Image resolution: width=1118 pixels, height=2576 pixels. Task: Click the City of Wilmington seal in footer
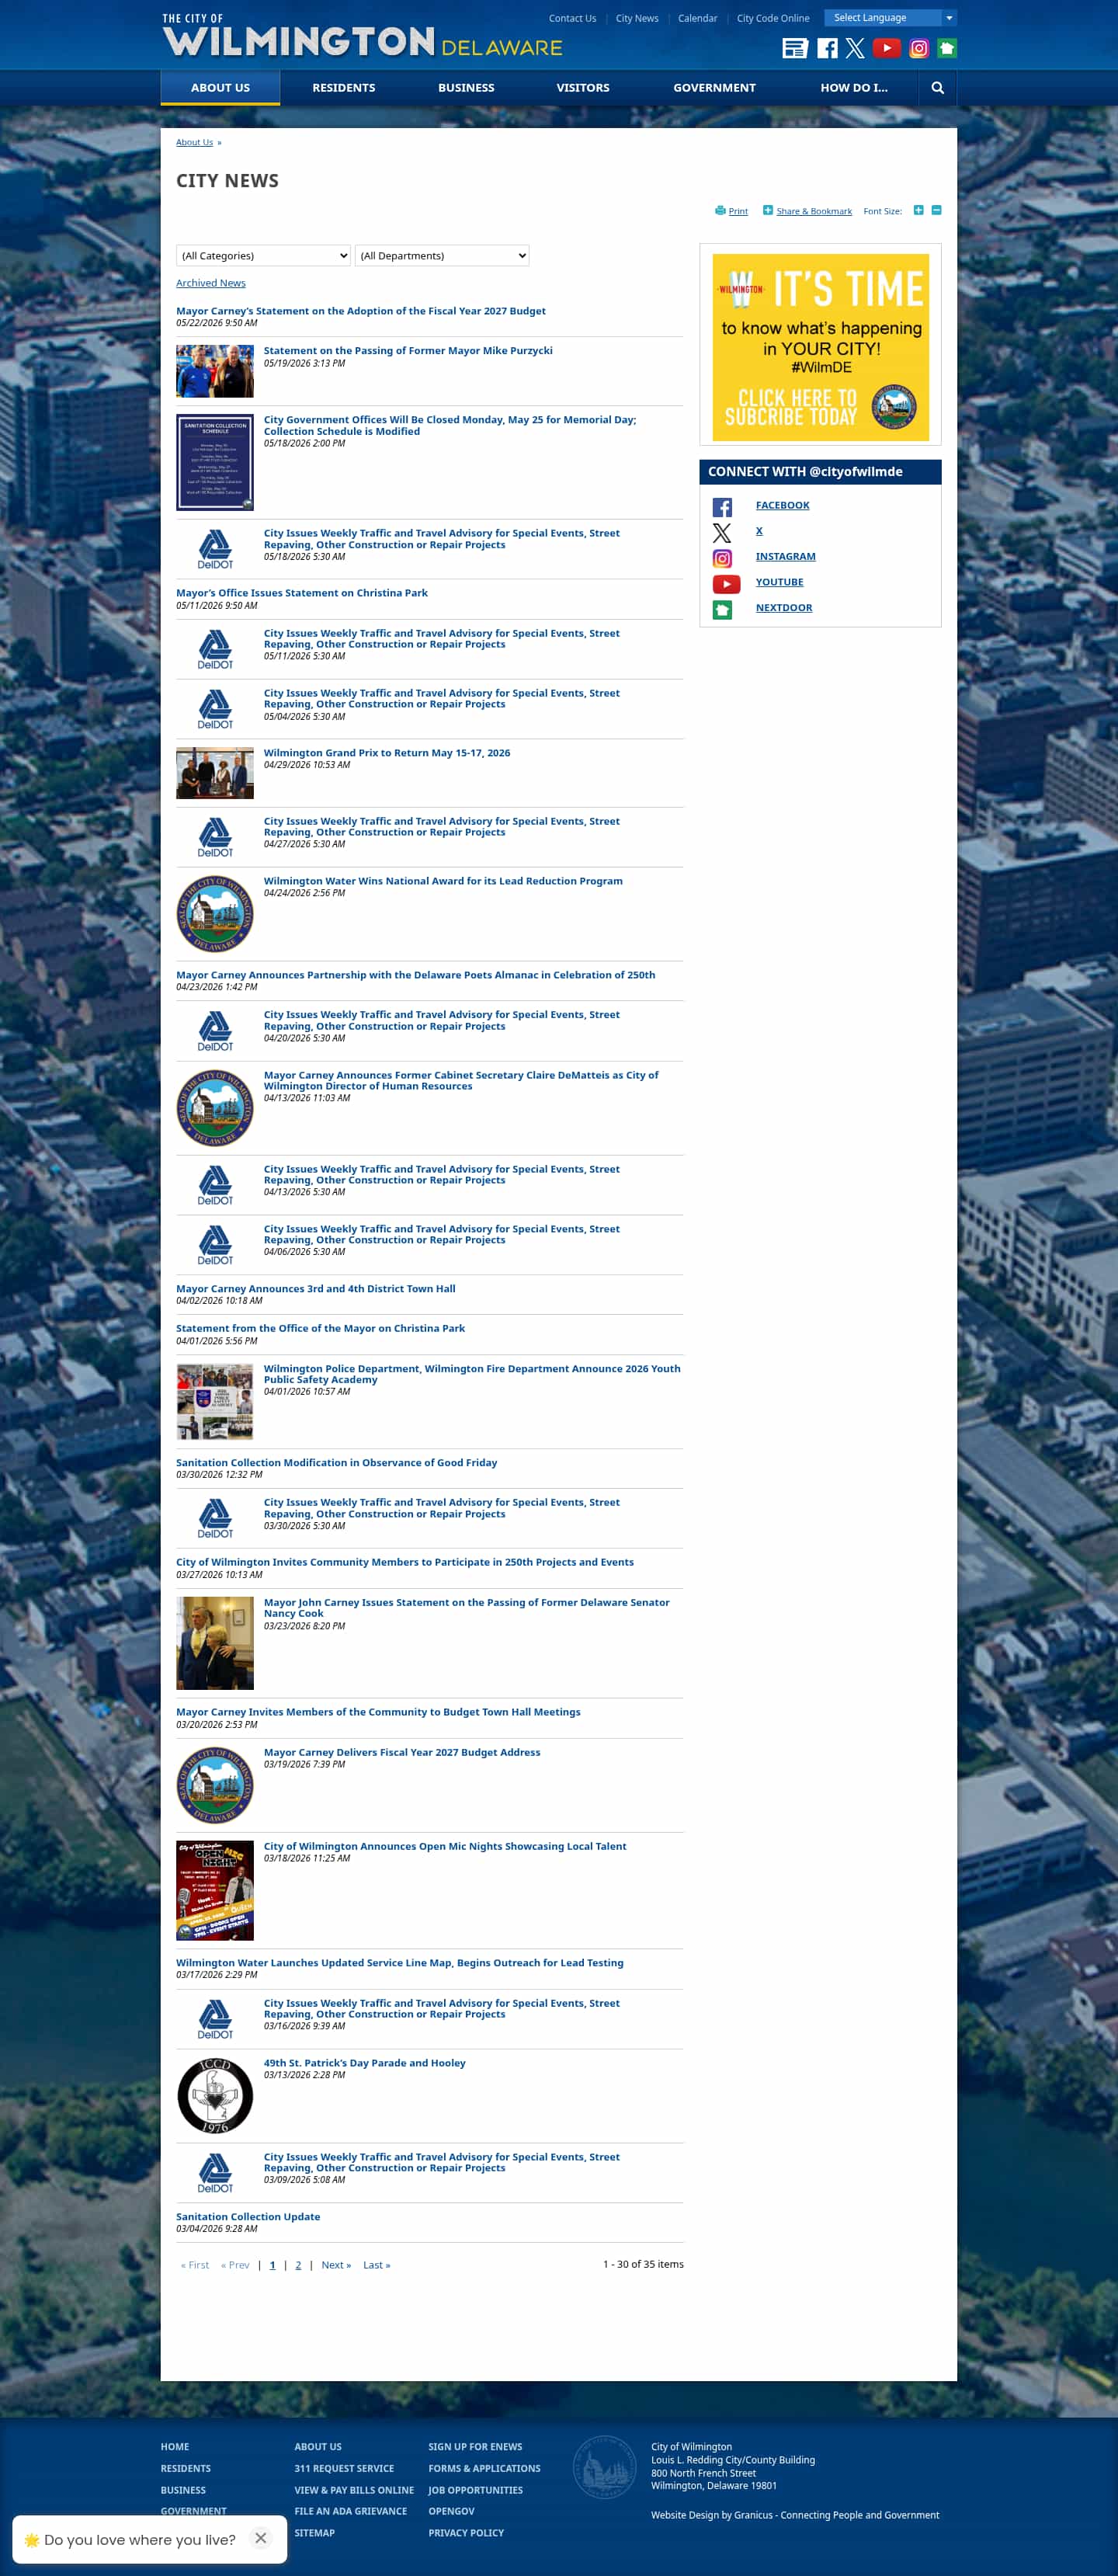(x=604, y=2466)
